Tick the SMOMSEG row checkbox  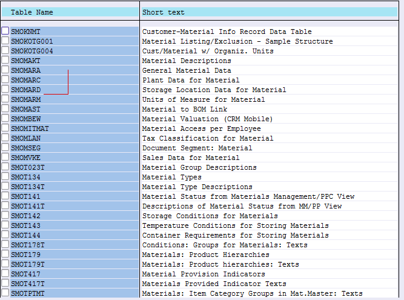(x=5, y=147)
